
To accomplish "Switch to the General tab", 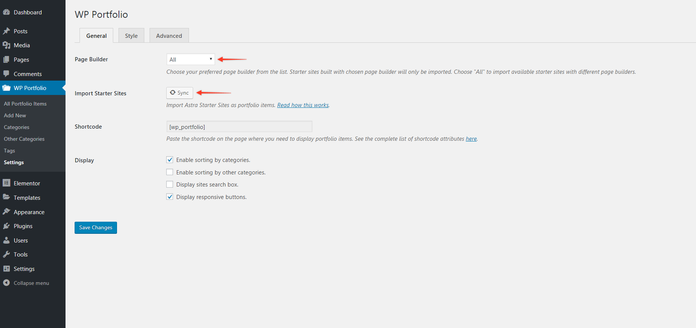I will coord(96,36).
